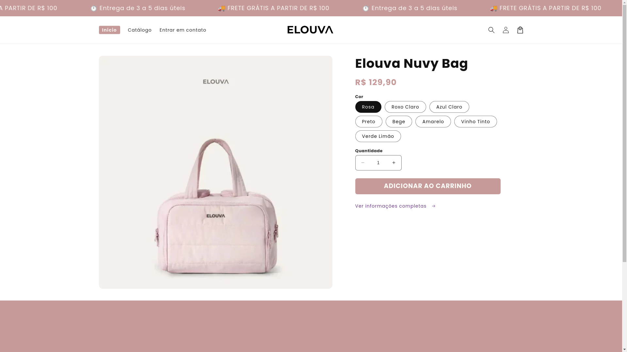627x352 pixels.
Task: Open the Catálogo menu item
Action: point(139,30)
